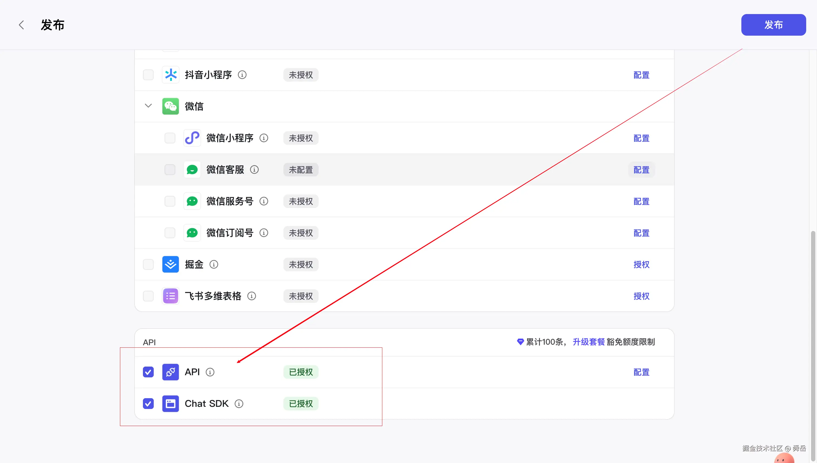Click the info icon beside 微信订阅号
The width and height of the screenshot is (817, 463).
coord(264,233)
